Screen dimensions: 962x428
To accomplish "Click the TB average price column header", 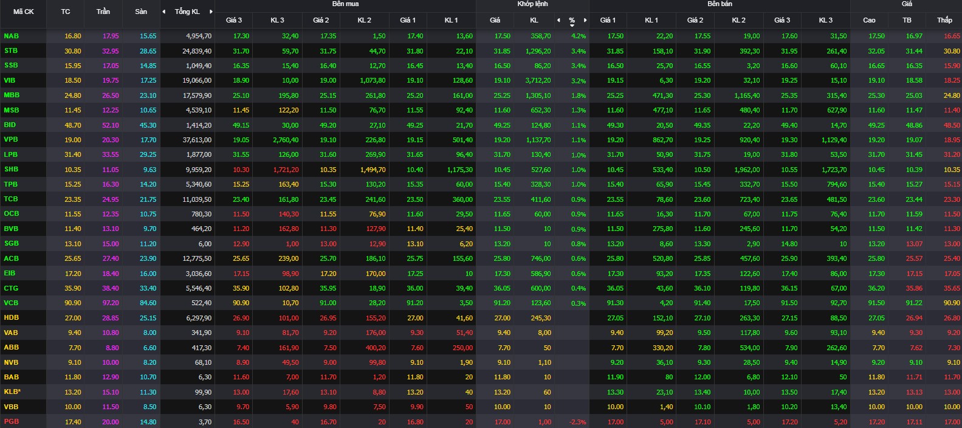I will click(907, 20).
